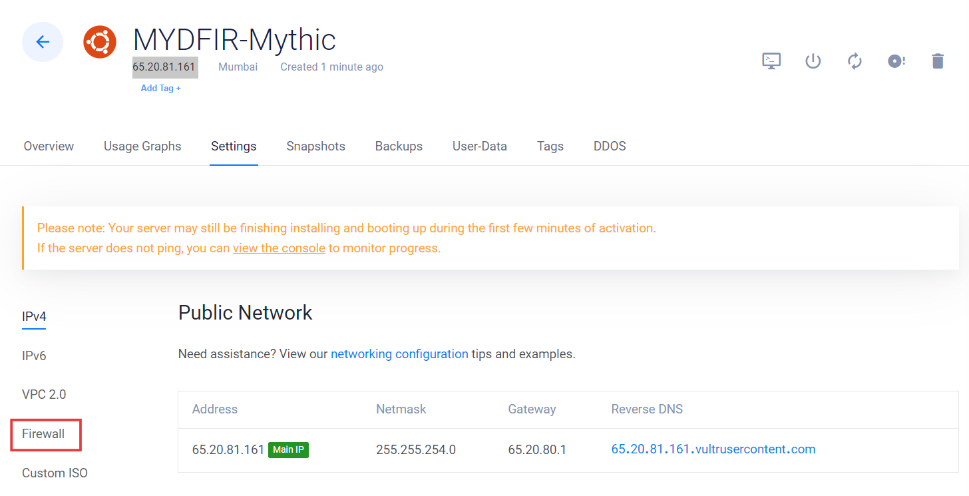Image resolution: width=969 pixels, height=496 pixels.
Task: Go to the Backups tab
Action: (x=399, y=146)
